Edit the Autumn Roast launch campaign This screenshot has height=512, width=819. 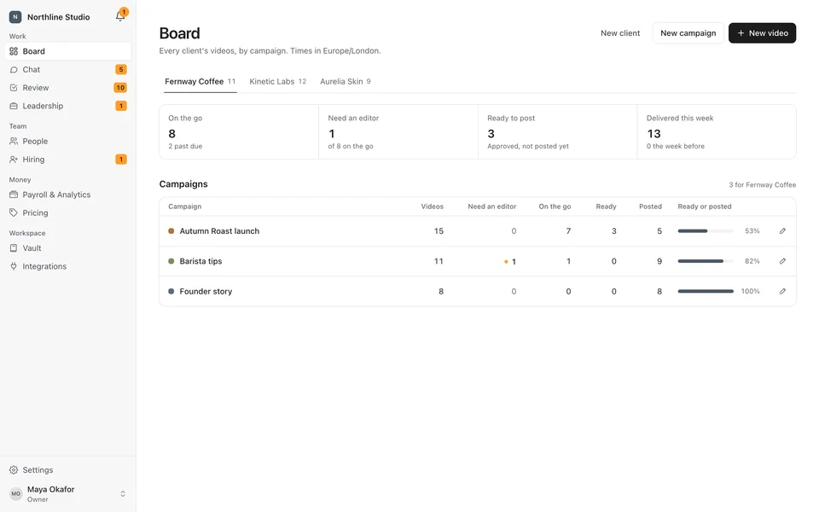782,231
